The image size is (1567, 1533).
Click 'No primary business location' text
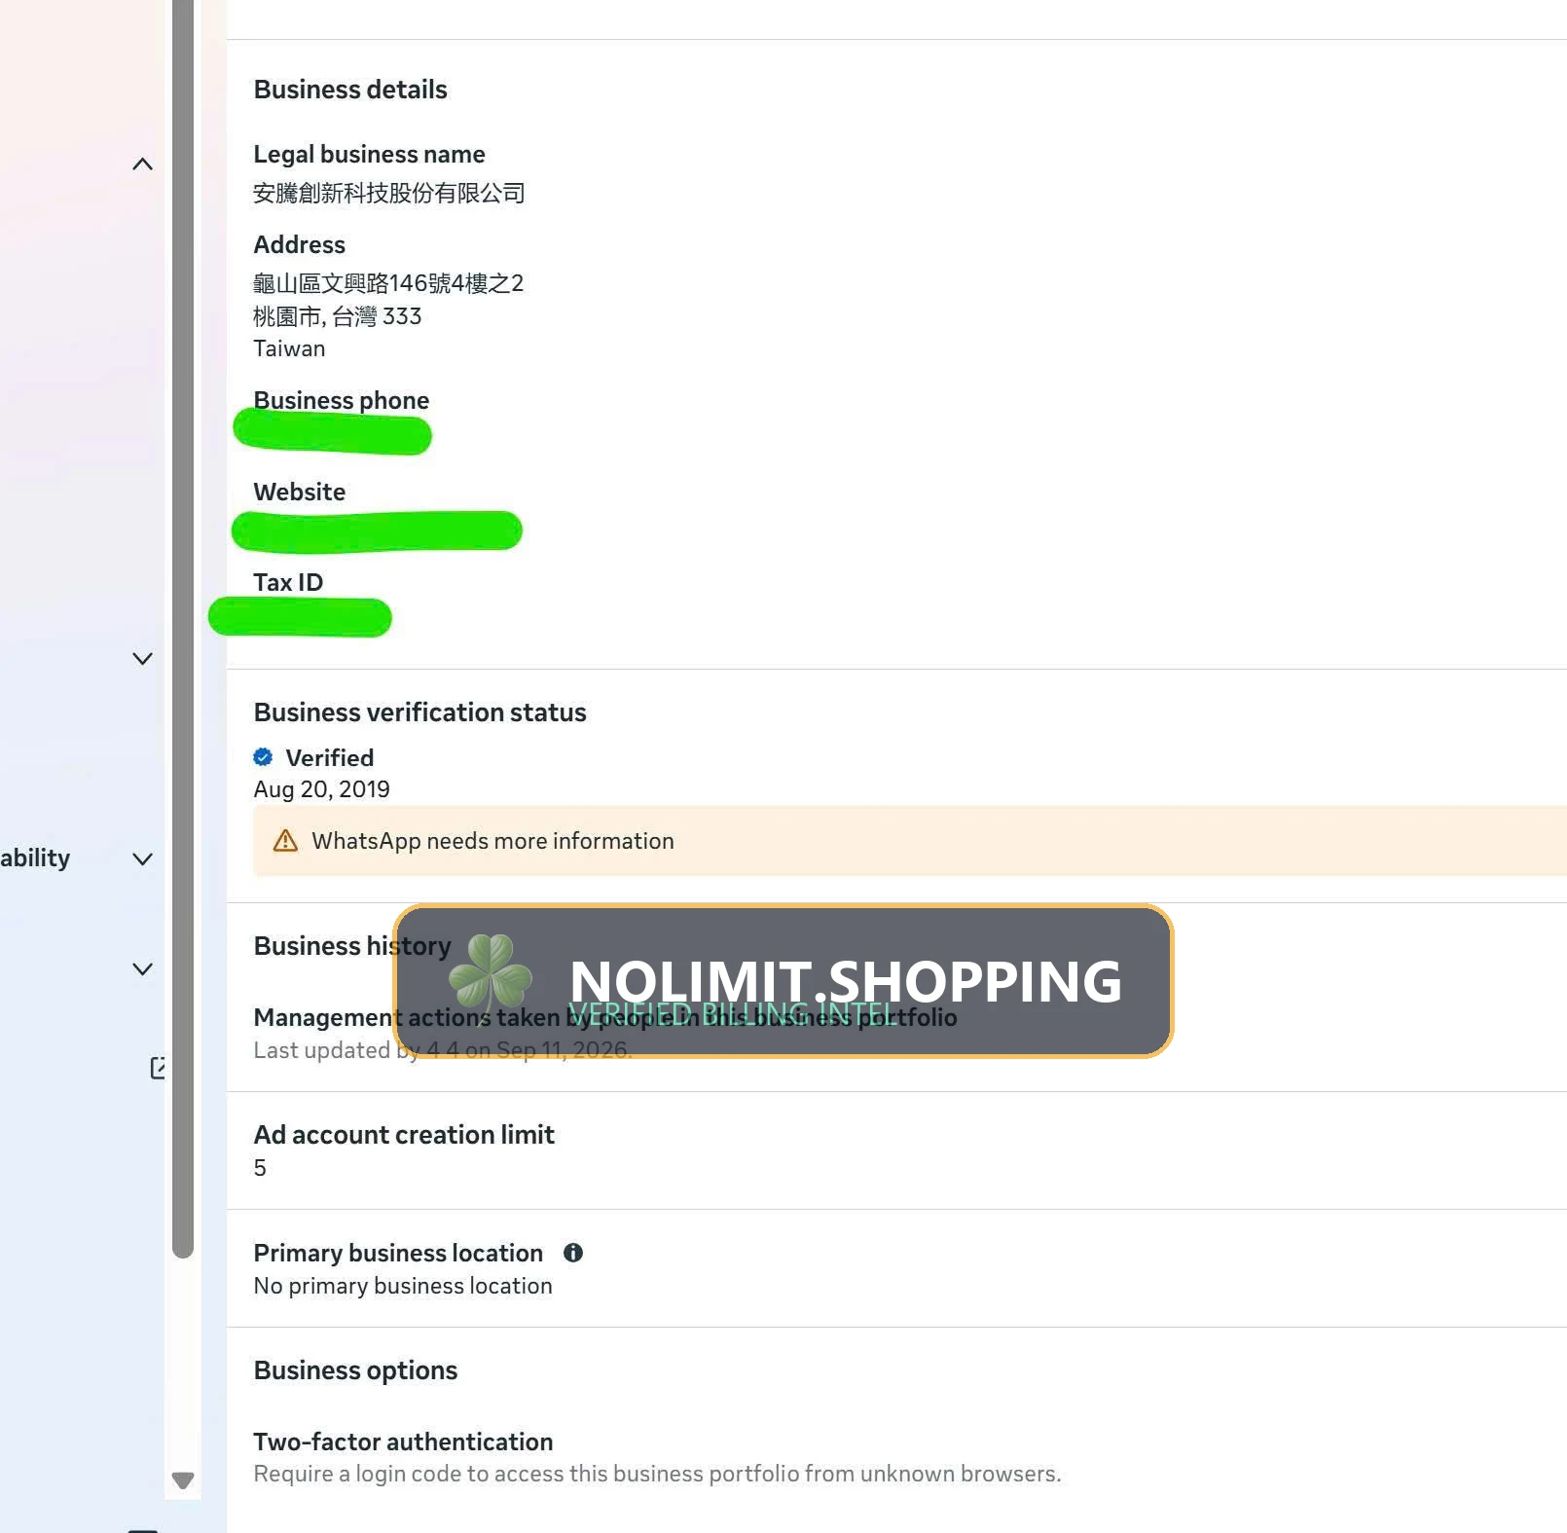click(x=403, y=1286)
